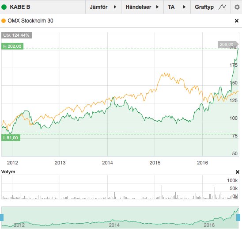Click 2012 in the range navigator
Viewport: 242px width, 229px height.
pos(19,225)
